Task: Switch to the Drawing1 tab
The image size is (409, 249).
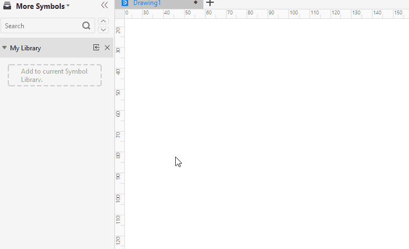Action: pyautogui.click(x=159, y=3)
